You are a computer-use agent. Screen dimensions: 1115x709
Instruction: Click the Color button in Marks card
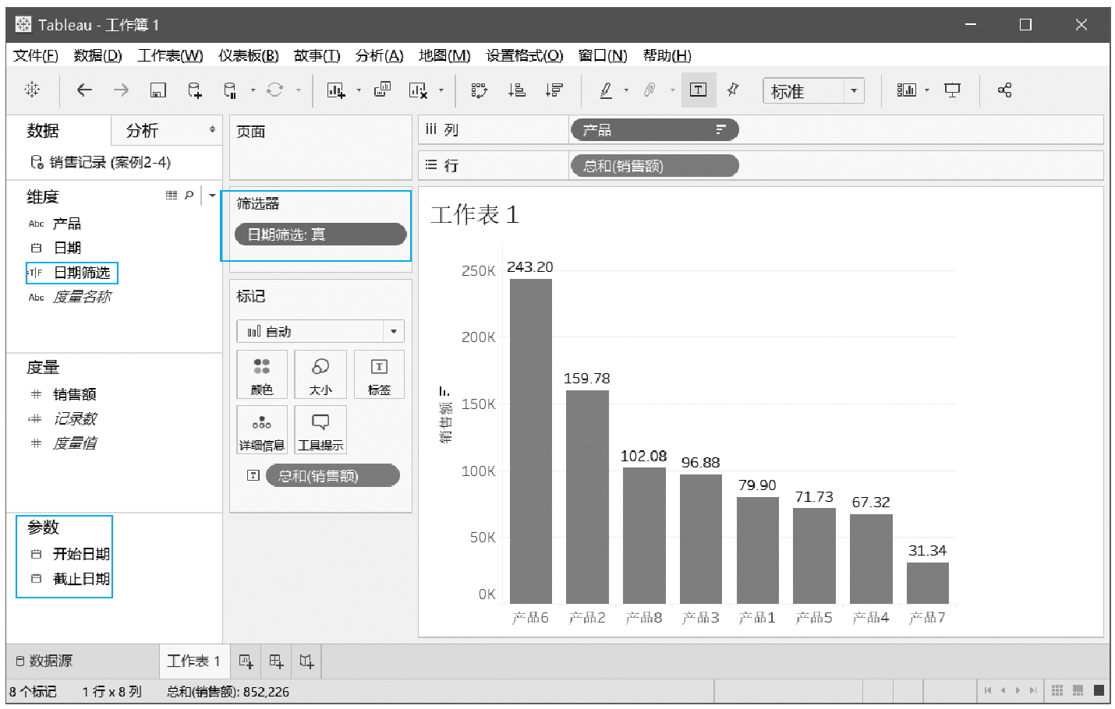click(x=262, y=375)
